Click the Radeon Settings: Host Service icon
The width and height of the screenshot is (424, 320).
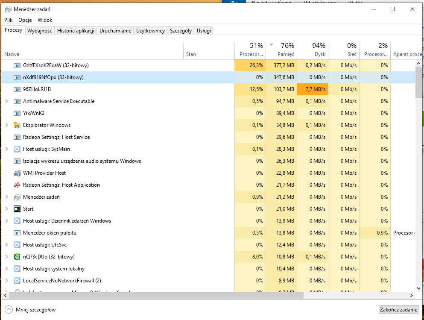pos(17,137)
